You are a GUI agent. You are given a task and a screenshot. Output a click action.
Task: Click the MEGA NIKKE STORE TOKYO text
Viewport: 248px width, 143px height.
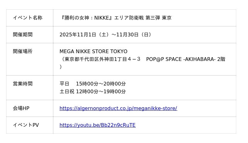tap(93, 51)
